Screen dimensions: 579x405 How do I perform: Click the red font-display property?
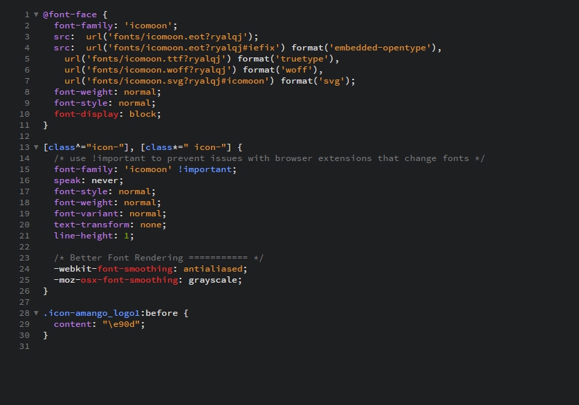point(86,114)
